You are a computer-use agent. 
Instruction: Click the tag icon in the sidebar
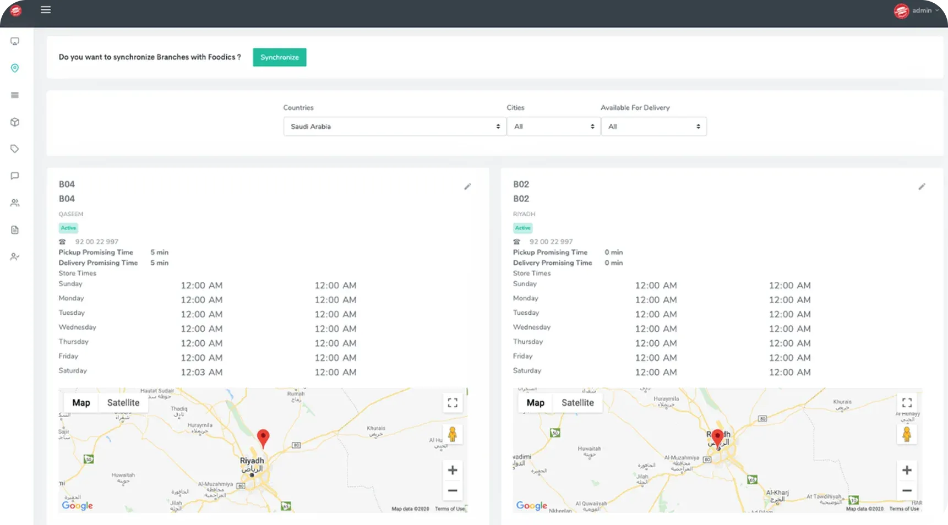[x=15, y=149]
